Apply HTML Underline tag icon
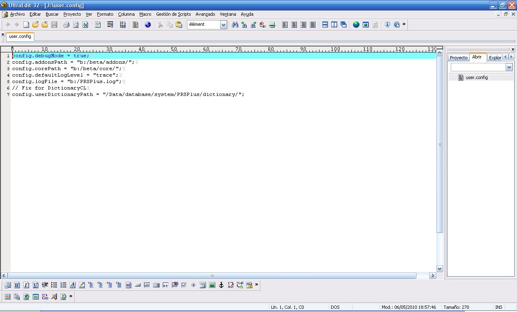This screenshot has width=517, height=312. 36,285
